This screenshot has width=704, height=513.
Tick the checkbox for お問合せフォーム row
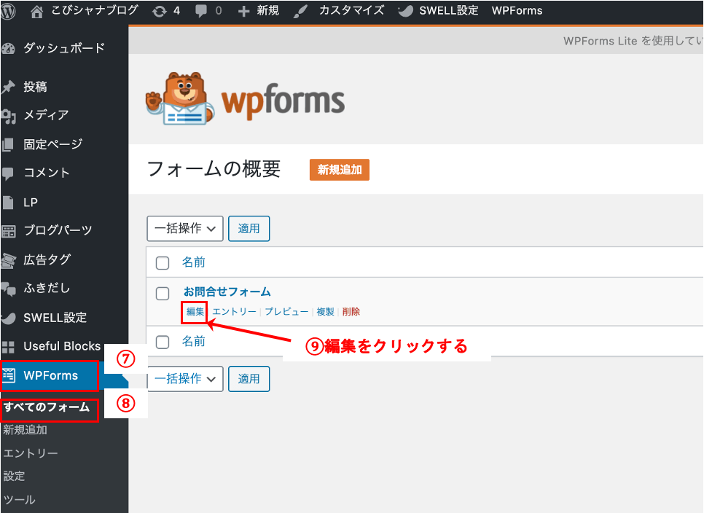(x=162, y=294)
